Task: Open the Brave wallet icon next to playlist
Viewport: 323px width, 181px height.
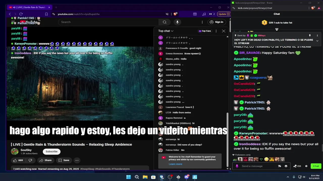Action: click(x=195, y=14)
